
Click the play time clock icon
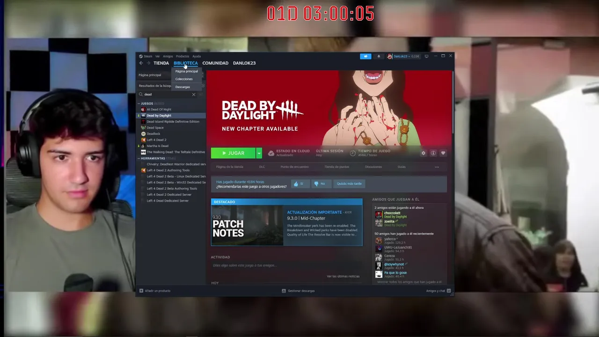click(x=353, y=153)
